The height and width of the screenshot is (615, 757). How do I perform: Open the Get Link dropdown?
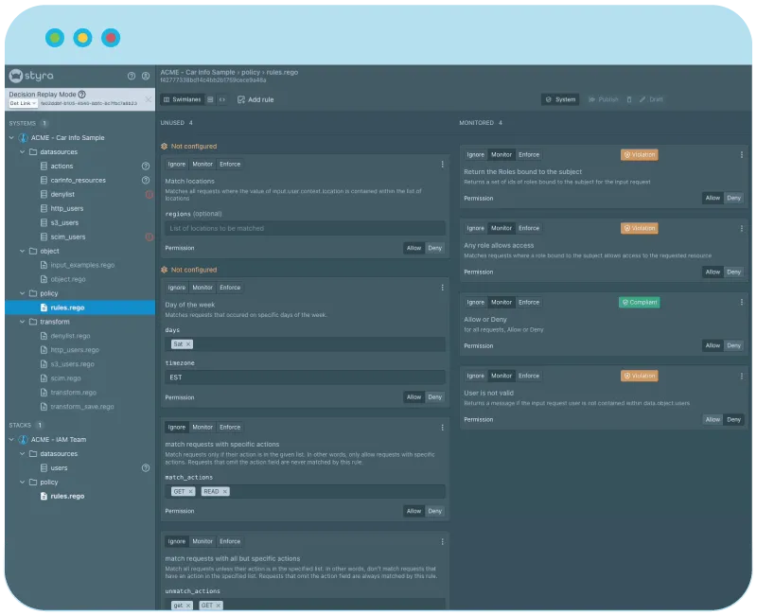coord(23,103)
